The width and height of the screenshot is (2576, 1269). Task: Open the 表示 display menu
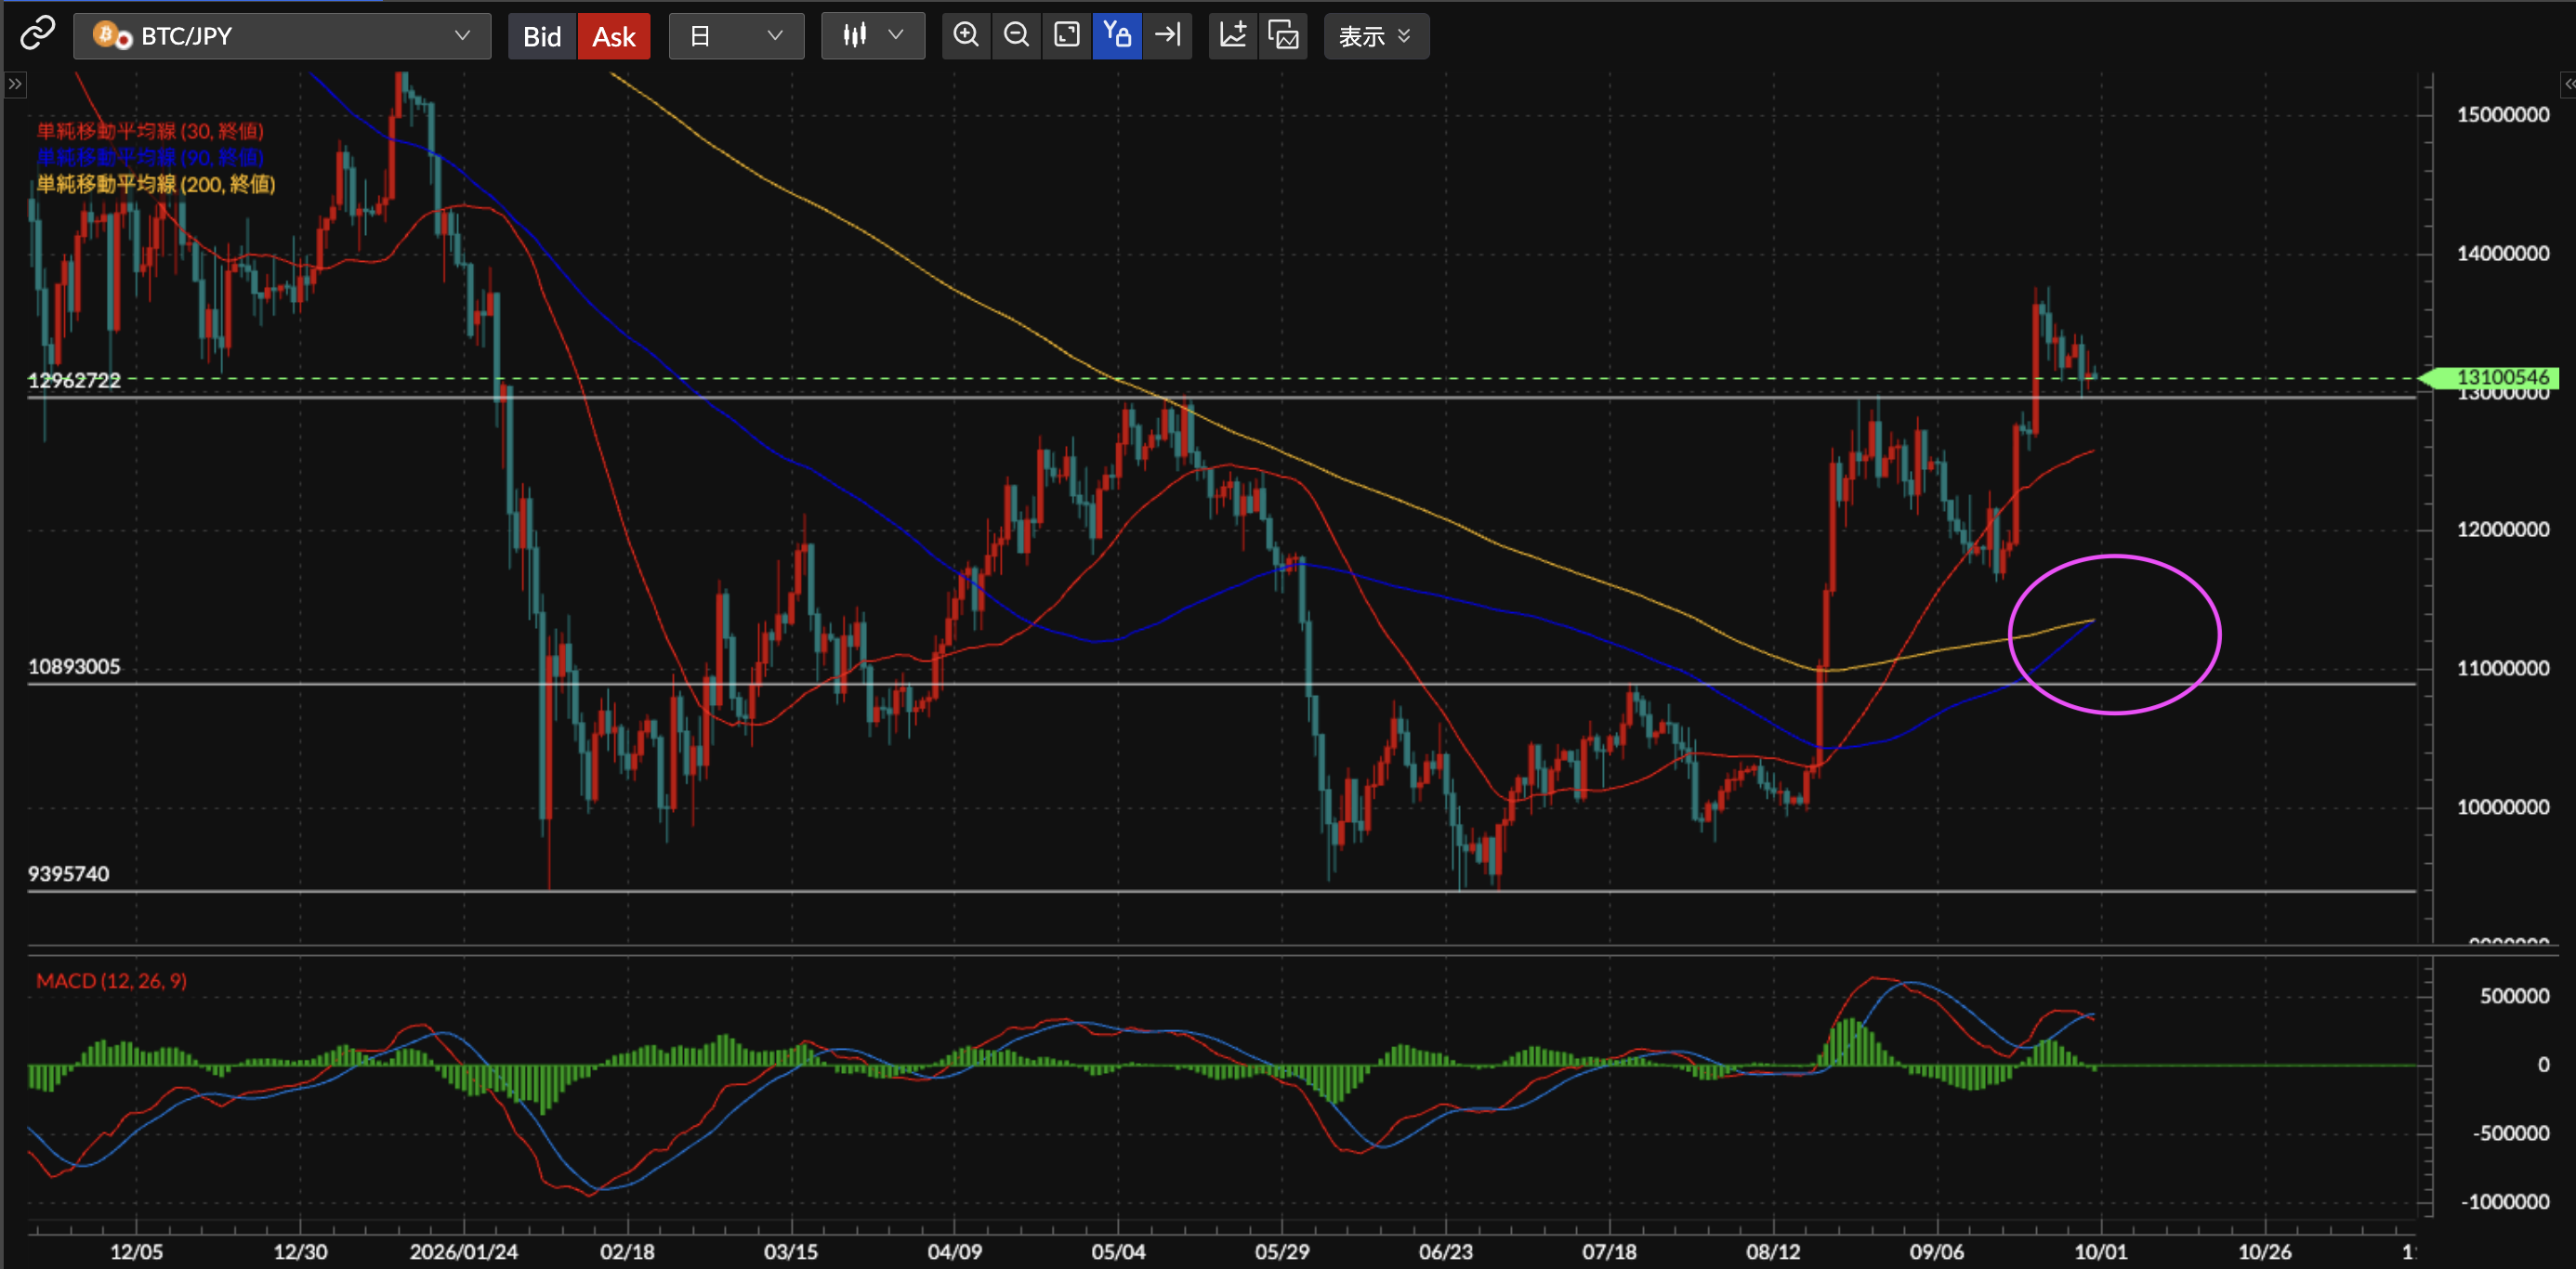pyautogui.click(x=1376, y=36)
